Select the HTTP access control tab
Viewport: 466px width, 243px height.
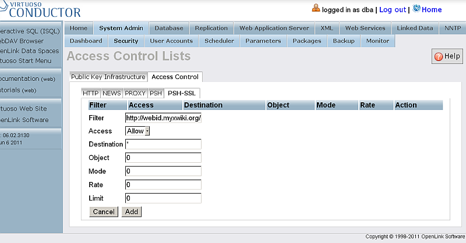click(x=90, y=93)
